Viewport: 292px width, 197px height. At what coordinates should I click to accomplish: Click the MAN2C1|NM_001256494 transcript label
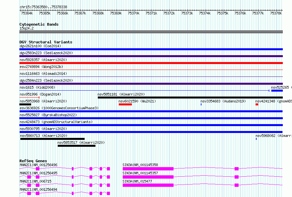click(38, 189)
